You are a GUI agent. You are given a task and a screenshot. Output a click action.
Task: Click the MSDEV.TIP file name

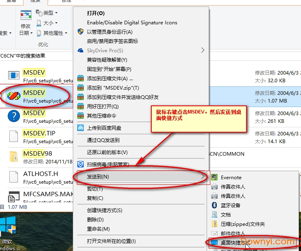pyautogui.click(x=39, y=133)
